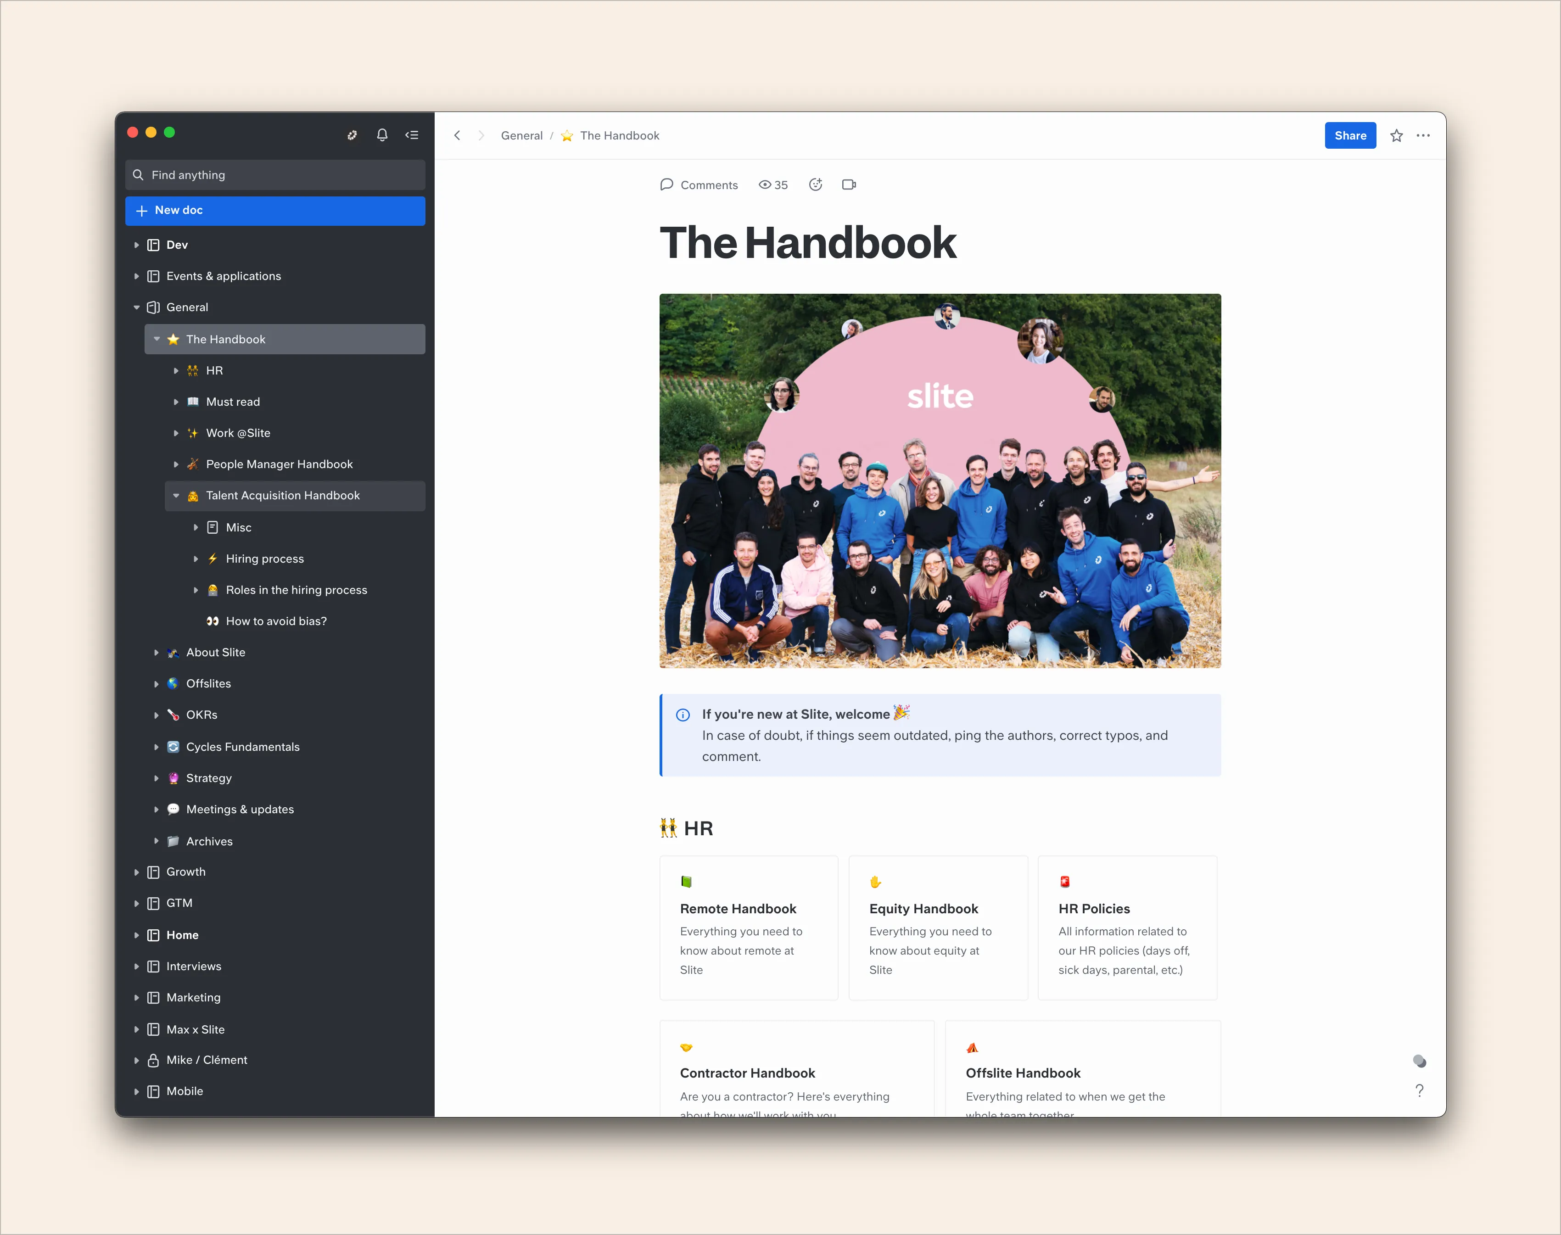Start a video recording with camera icon
Screen dimensions: 1561x1235
849,184
